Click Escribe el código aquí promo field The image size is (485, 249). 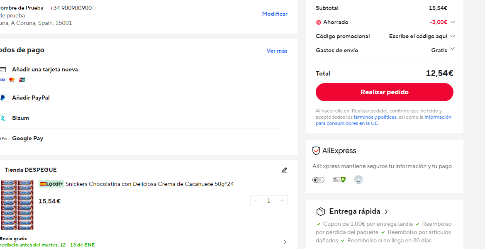(418, 36)
